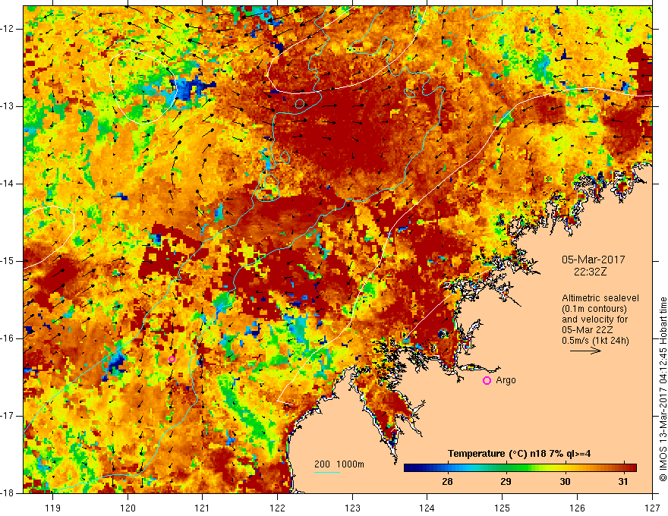Click the 'Argo' legend label
Screen dimensions: 668x516
(x=506, y=380)
